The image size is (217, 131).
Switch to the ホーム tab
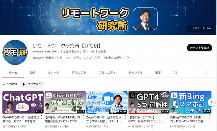[13, 73]
